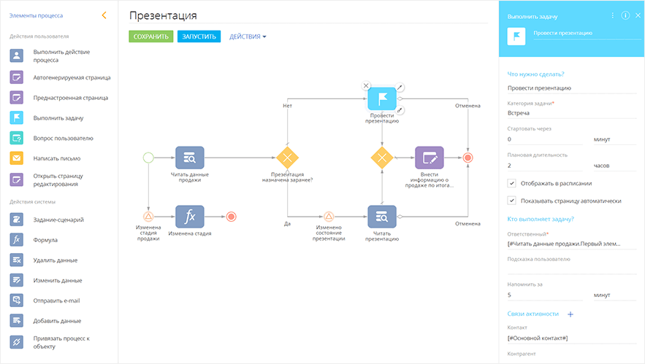Click 'Написать письмо' element label

(57, 158)
